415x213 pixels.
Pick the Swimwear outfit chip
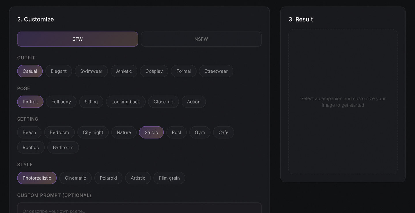pyautogui.click(x=91, y=71)
